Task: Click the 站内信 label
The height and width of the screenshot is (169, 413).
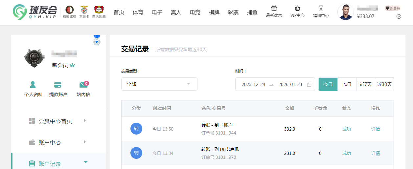Action: click(x=83, y=95)
